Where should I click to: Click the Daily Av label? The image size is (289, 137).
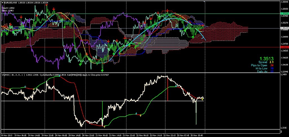pos(262,71)
